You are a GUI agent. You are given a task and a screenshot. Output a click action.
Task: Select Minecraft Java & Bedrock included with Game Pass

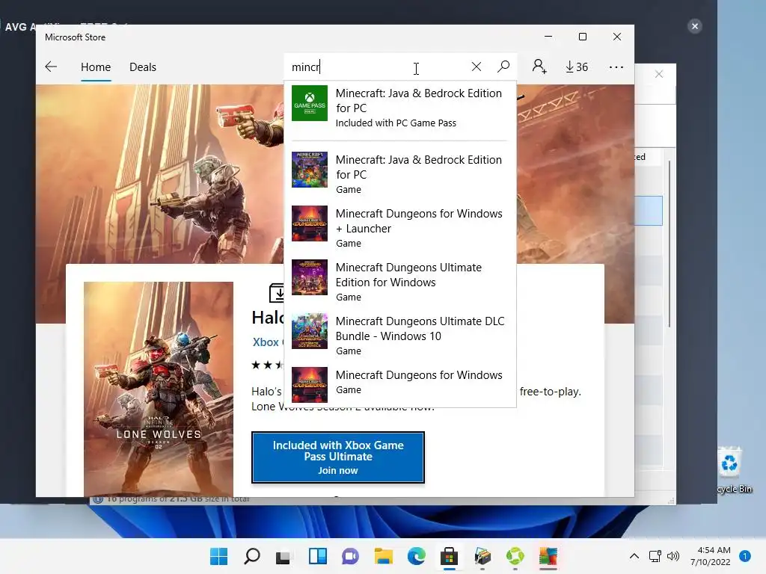click(399, 108)
